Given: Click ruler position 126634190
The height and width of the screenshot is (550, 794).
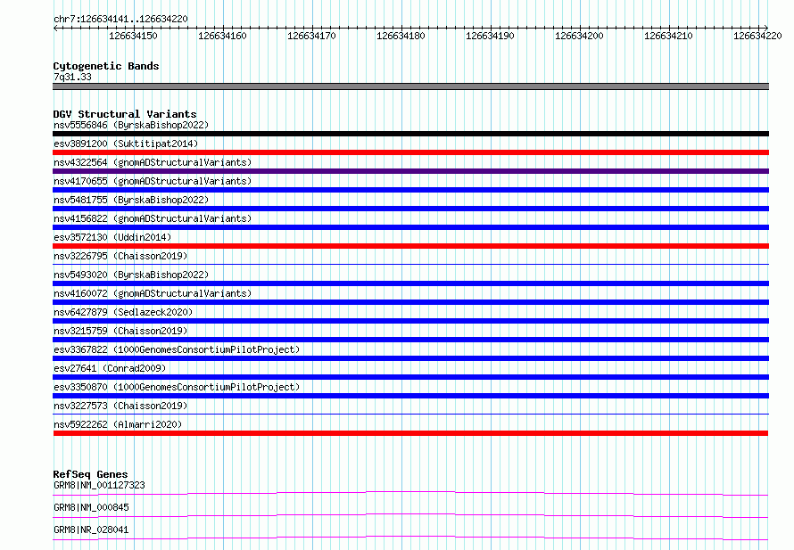Looking at the screenshot, I should (x=490, y=36).
